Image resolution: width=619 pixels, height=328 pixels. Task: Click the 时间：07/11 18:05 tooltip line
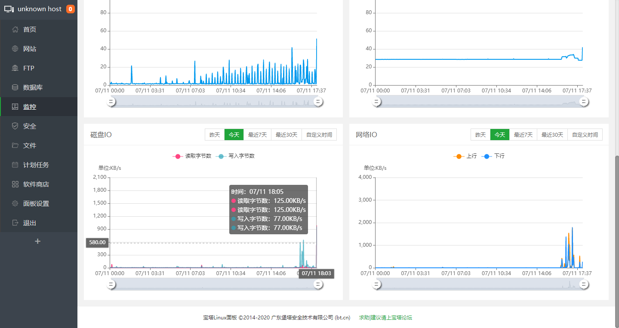coord(257,192)
